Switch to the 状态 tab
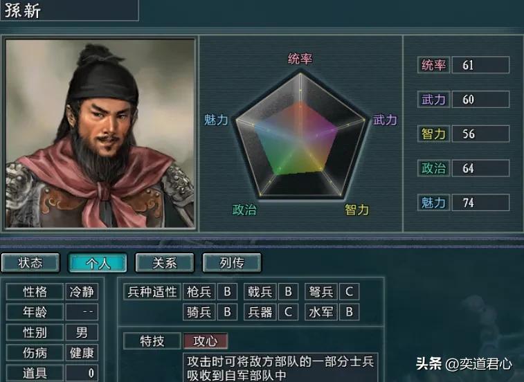This screenshot has width=524, height=382. click(30, 263)
